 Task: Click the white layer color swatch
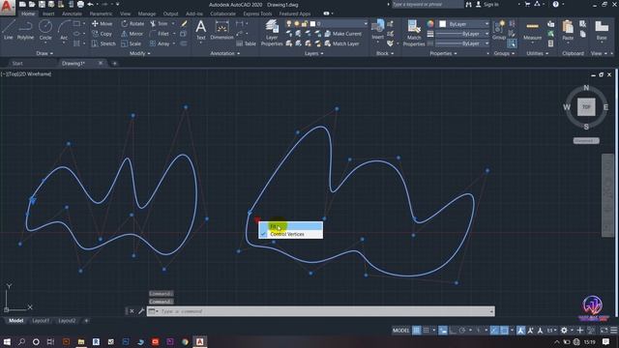point(312,23)
